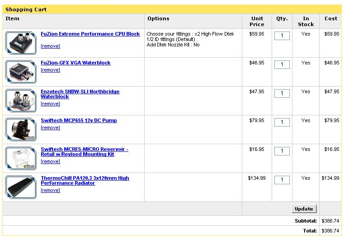Click the Shopping Cart heading
The image size is (344, 237).
(26, 9)
